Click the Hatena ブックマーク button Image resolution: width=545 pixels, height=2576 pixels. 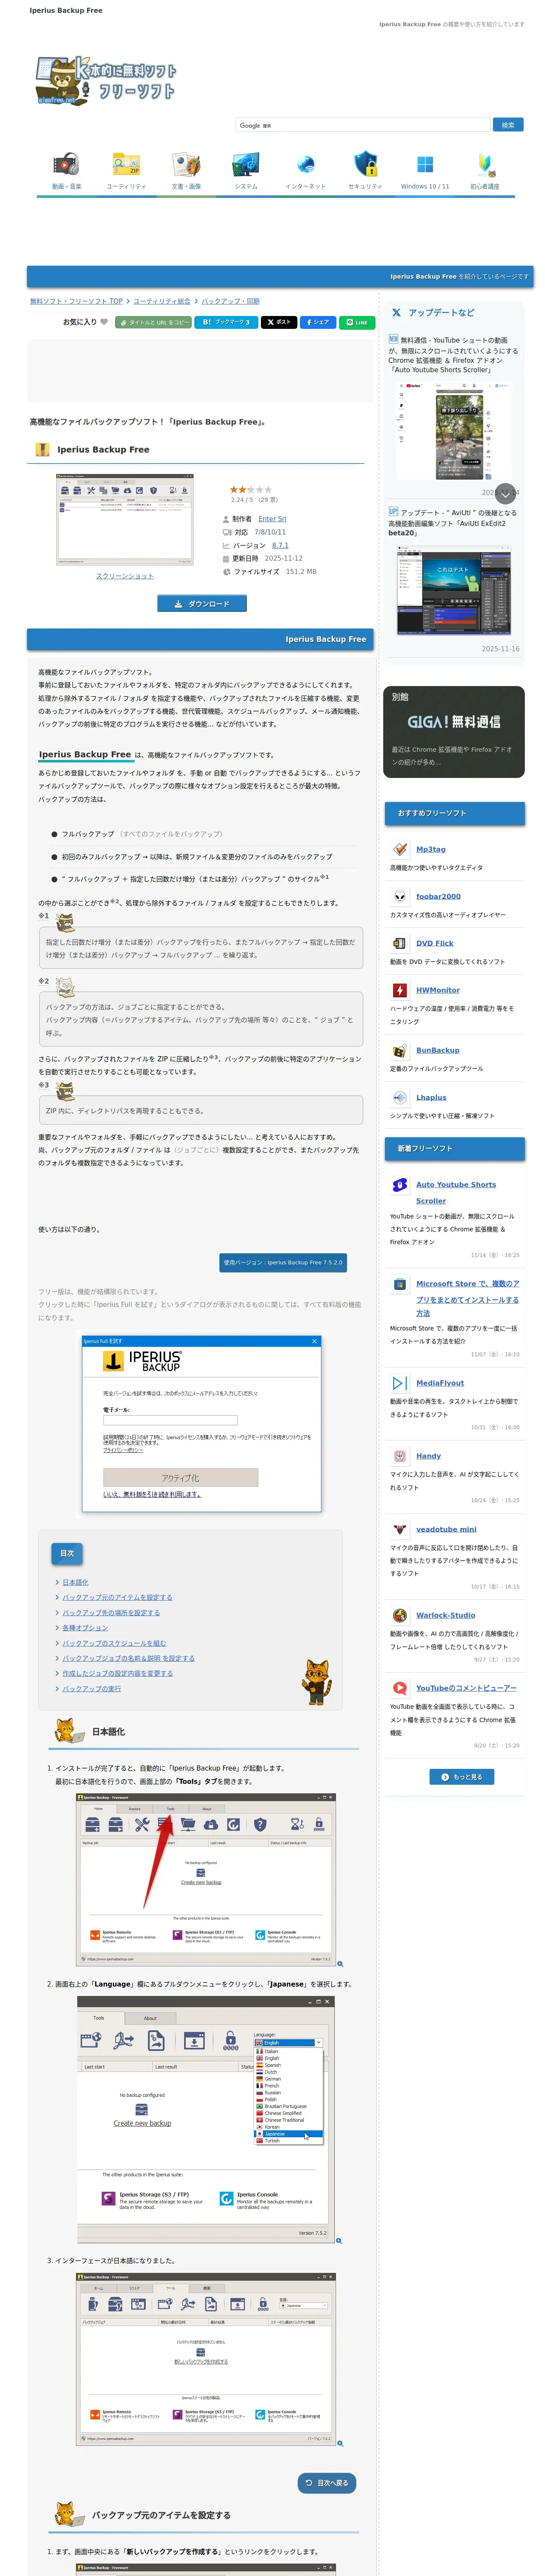coord(226,322)
